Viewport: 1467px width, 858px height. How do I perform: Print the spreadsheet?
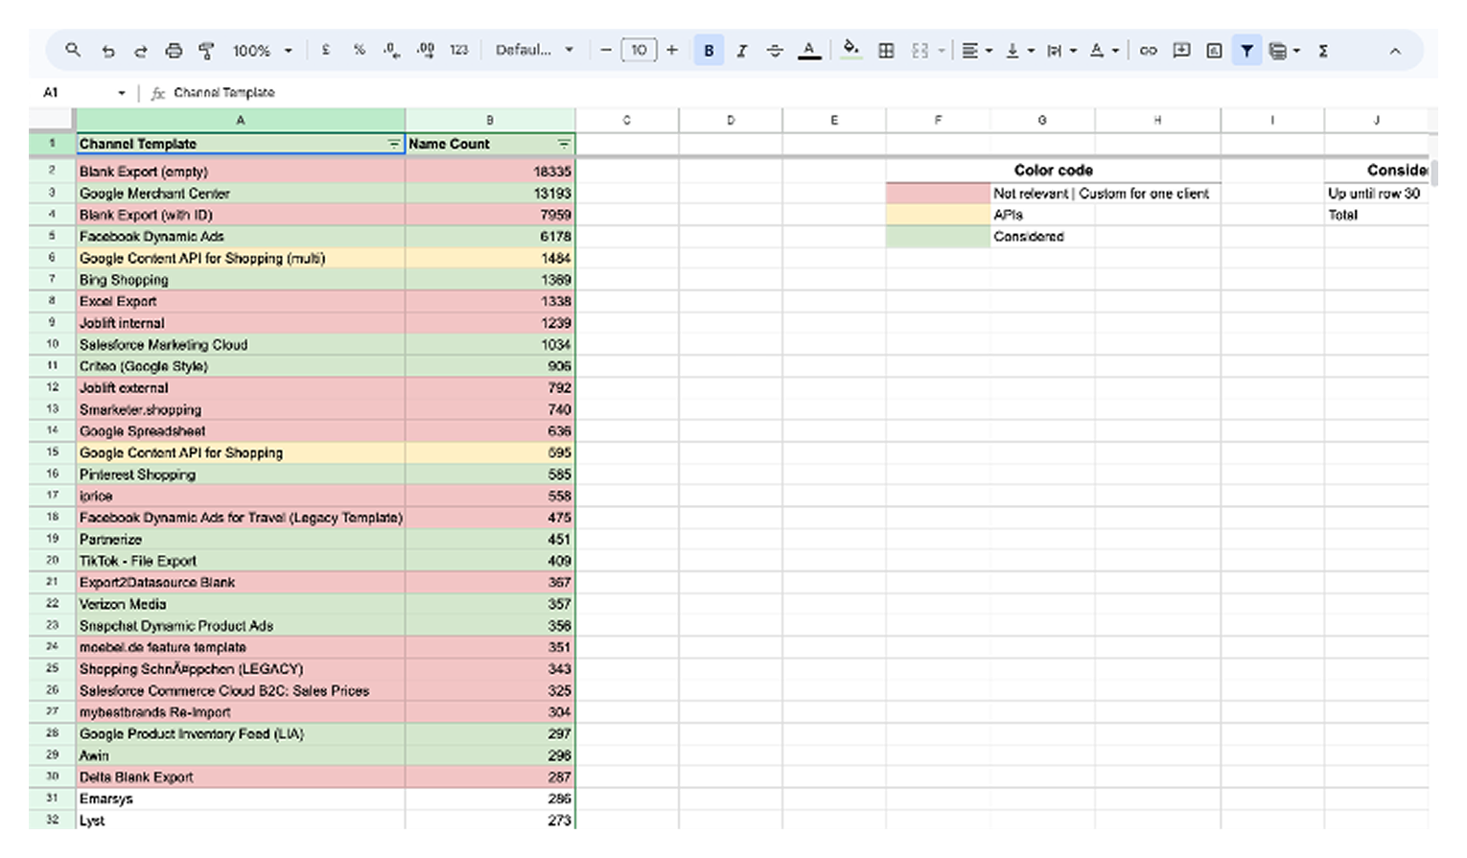[x=174, y=51]
